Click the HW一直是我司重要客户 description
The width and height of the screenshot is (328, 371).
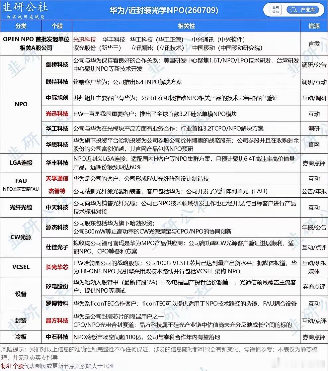(x=155, y=114)
